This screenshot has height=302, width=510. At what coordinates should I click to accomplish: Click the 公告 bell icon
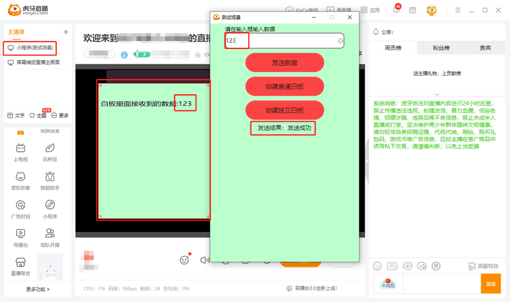click(x=375, y=32)
